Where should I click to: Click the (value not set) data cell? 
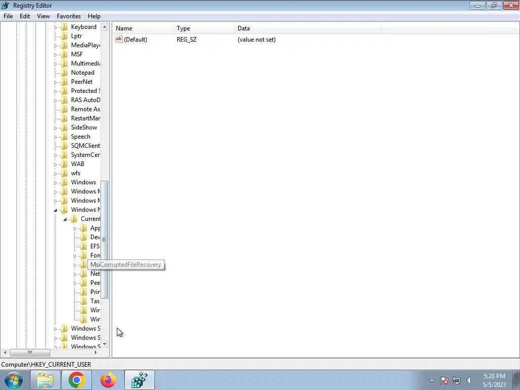coord(256,40)
